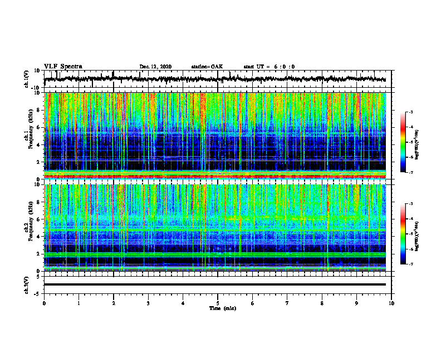Viewport: 441px width, 340px height.
Task: Click the "-7" label on ch.1 color bar
Action: coord(410,172)
